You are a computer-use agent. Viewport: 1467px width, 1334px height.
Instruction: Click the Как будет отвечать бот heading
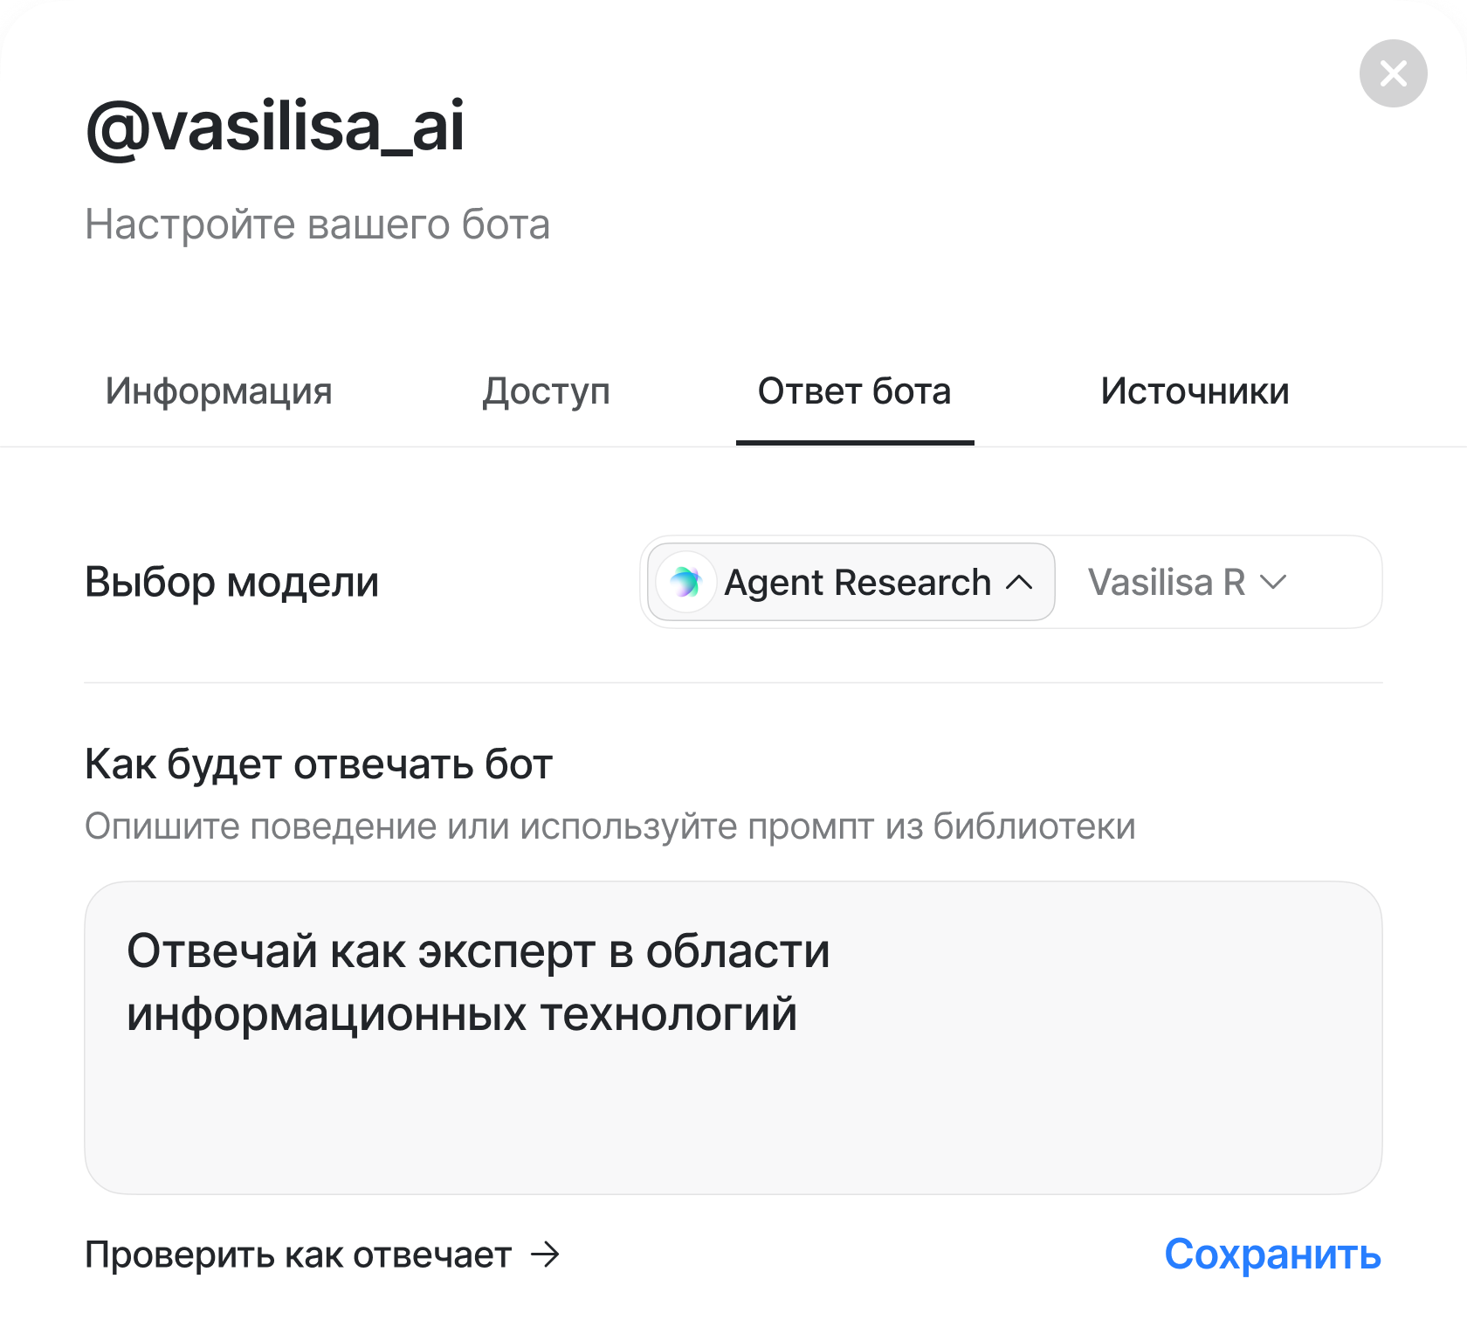319,764
